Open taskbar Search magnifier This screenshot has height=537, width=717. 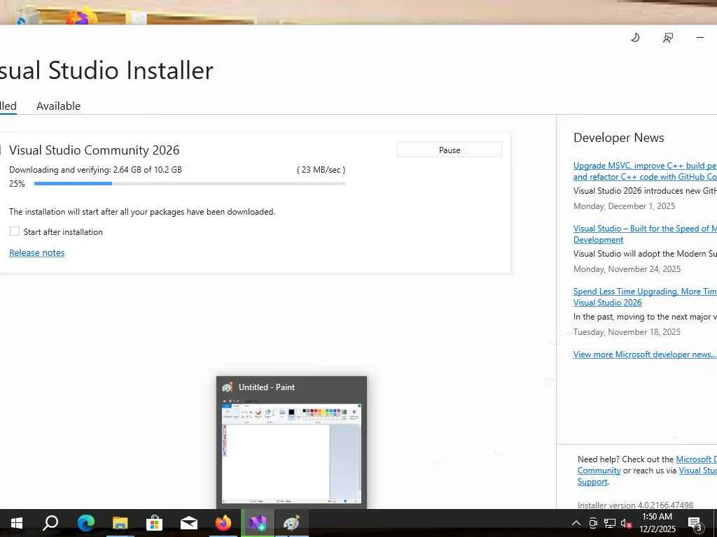50,523
